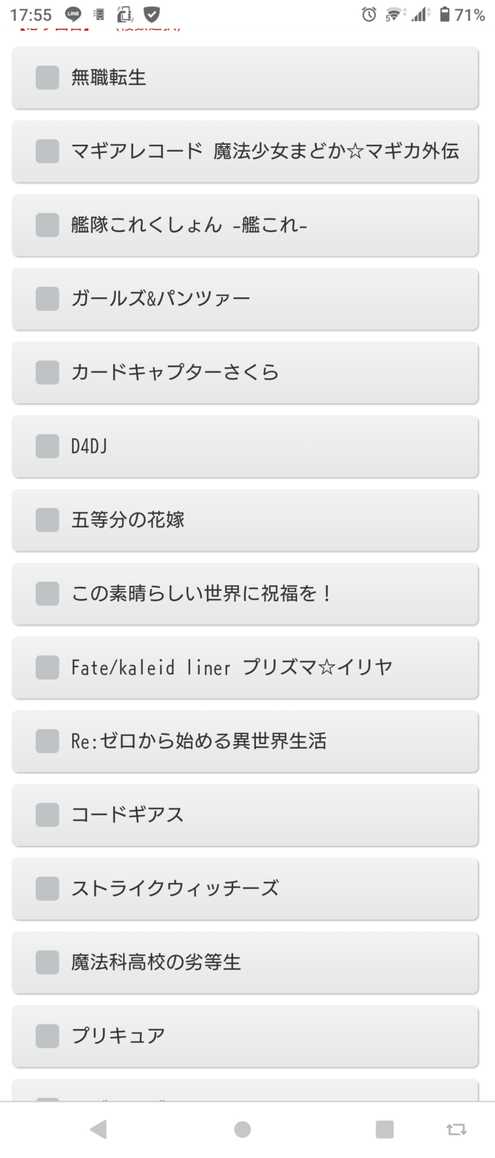Tap the alarm clock status icon
Viewport: 495px width, 1158px height.
coord(369,14)
